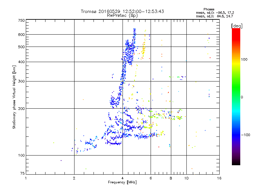The width and height of the screenshot is (258, 194).
Task: Click the 'mean, sd,X: 84.5, 24.7' line
Action: [x=214, y=16]
